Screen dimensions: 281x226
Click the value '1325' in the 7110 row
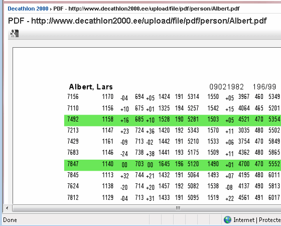click(x=164, y=108)
